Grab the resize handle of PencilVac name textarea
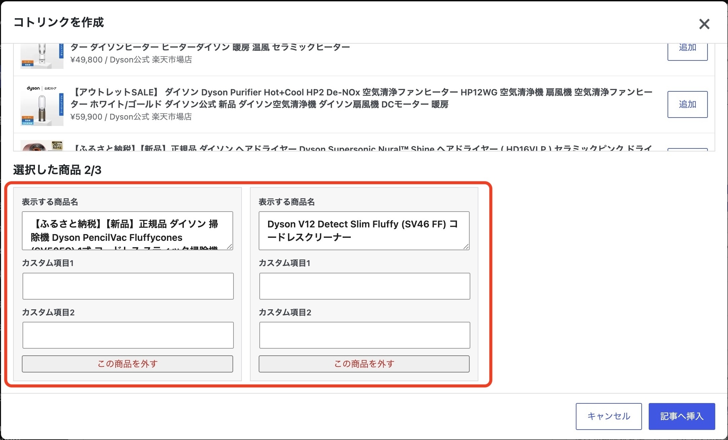The image size is (728, 440). point(229,247)
